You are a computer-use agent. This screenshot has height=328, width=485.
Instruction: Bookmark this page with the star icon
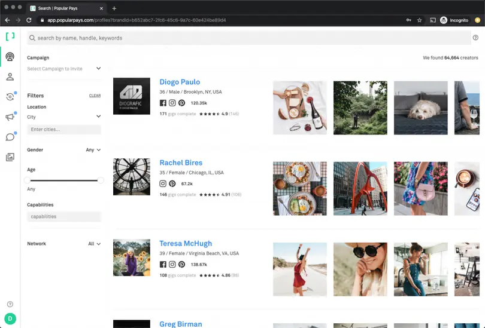click(419, 20)
